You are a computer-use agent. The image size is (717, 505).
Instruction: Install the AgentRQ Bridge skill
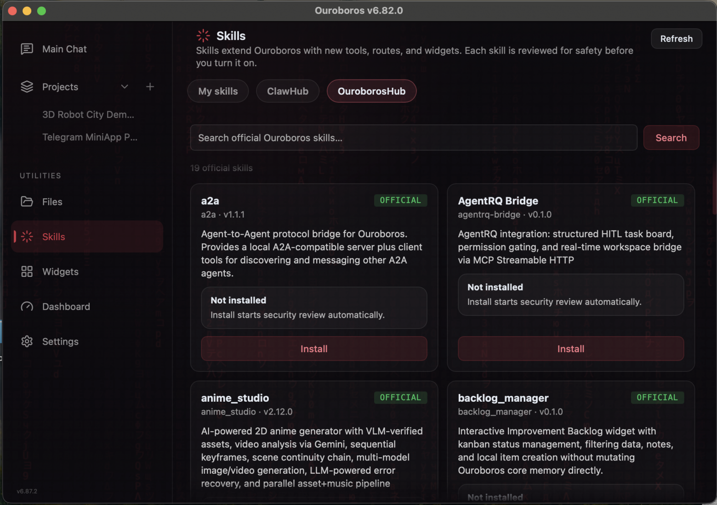click(x=571, y=349)
